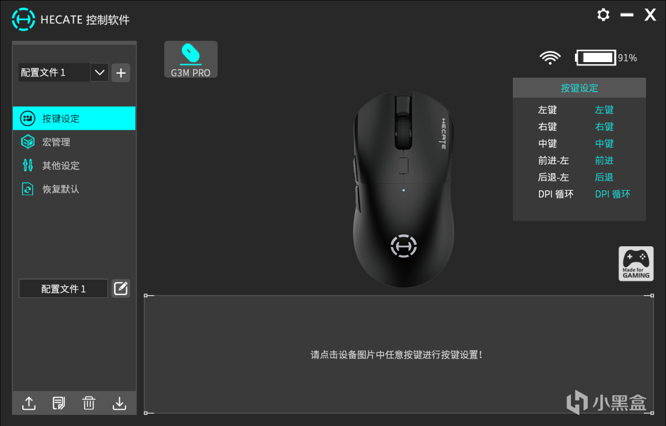The width and height of the screenshot is (666, 426).
Task: Click the import profile download icon
Action: pyautogui.click(x=119, y=403)
